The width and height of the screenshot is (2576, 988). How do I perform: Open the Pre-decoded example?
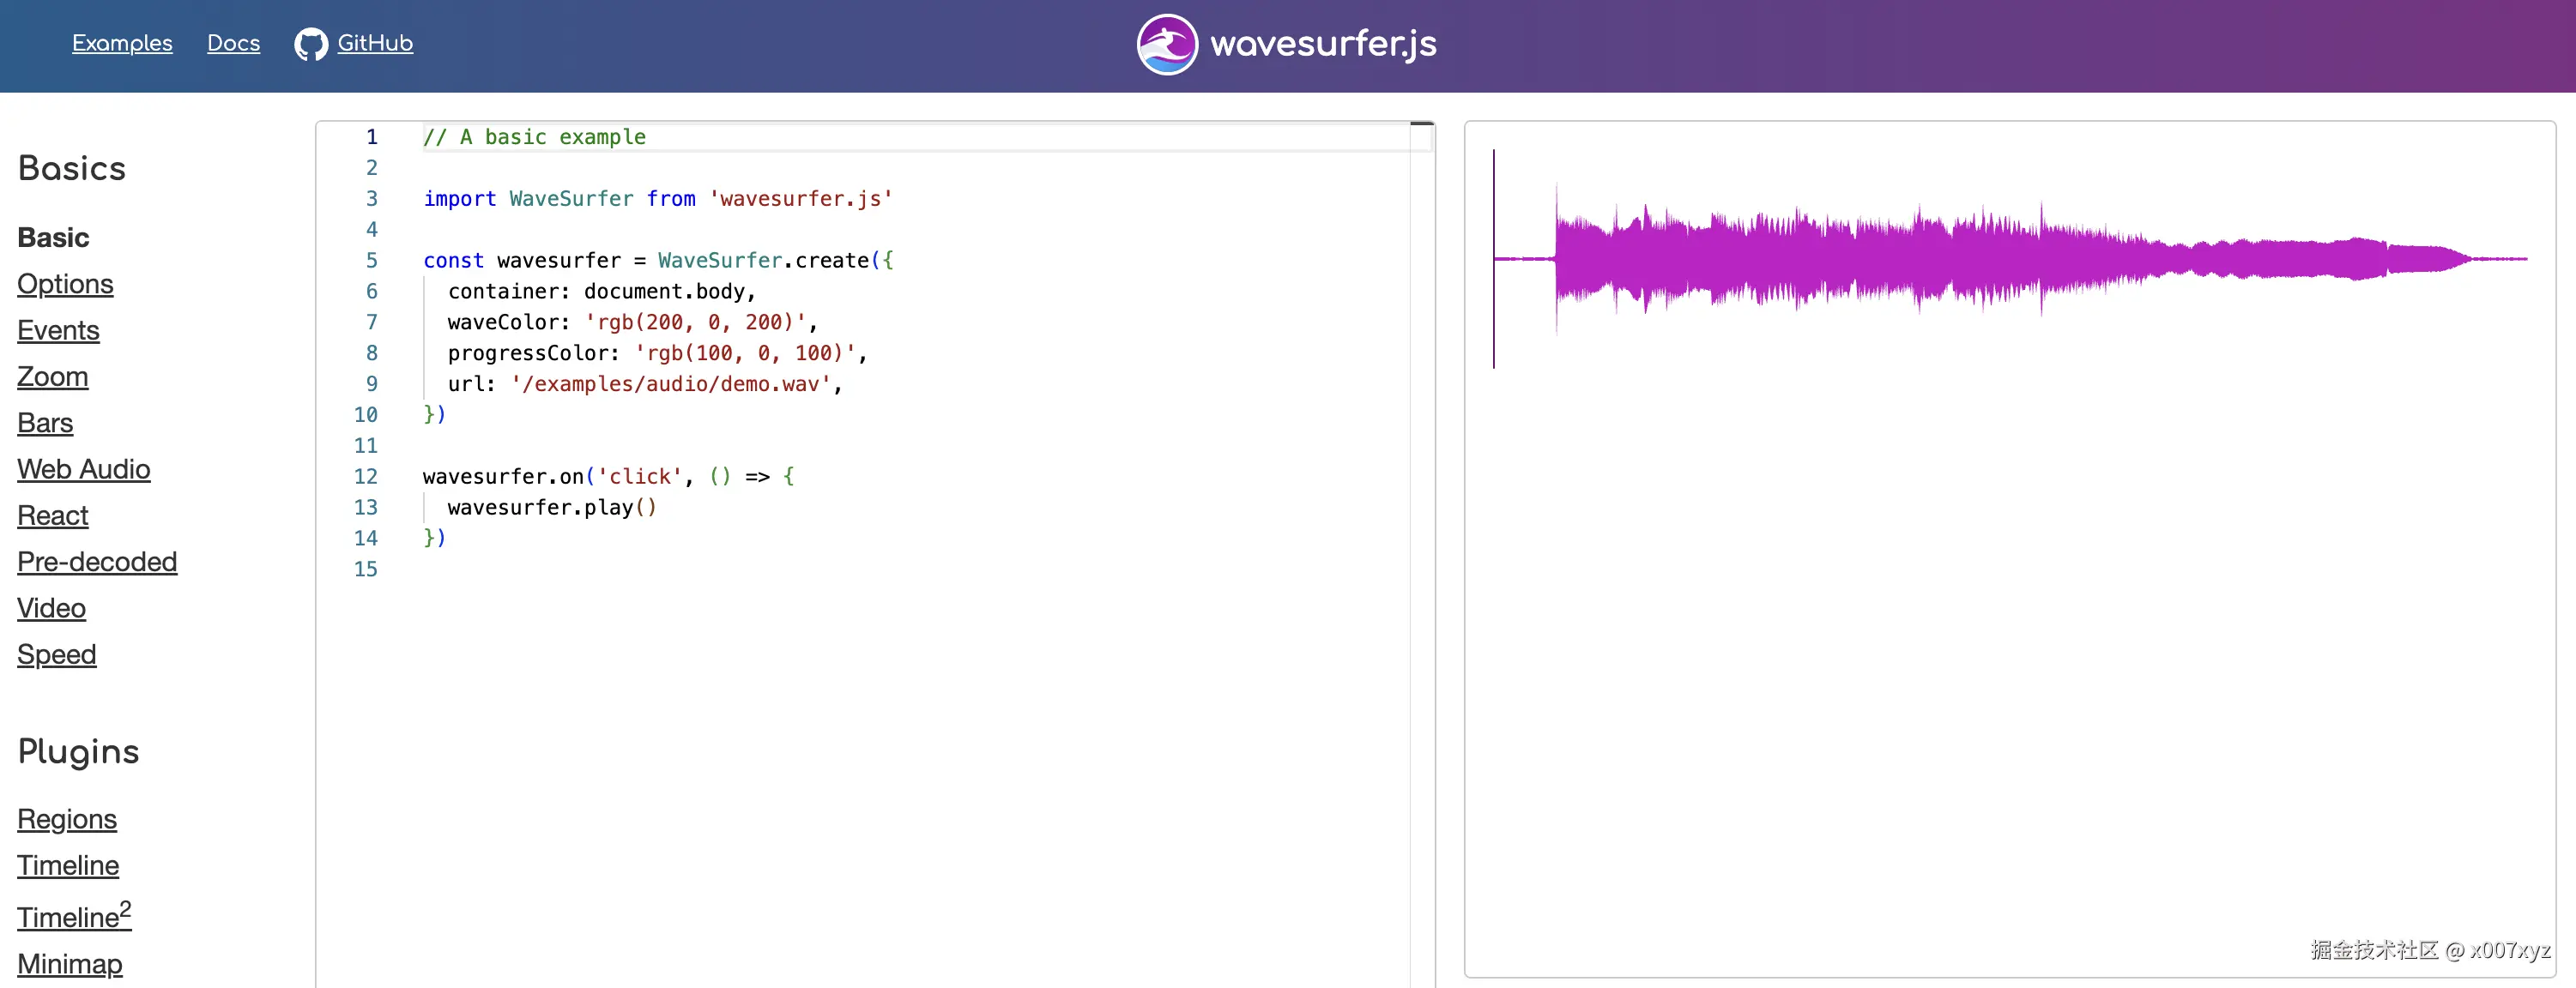[97, 562]
